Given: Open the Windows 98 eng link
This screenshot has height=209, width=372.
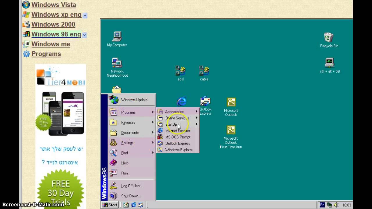Looking at the screenshot, I should coord(56,34).
